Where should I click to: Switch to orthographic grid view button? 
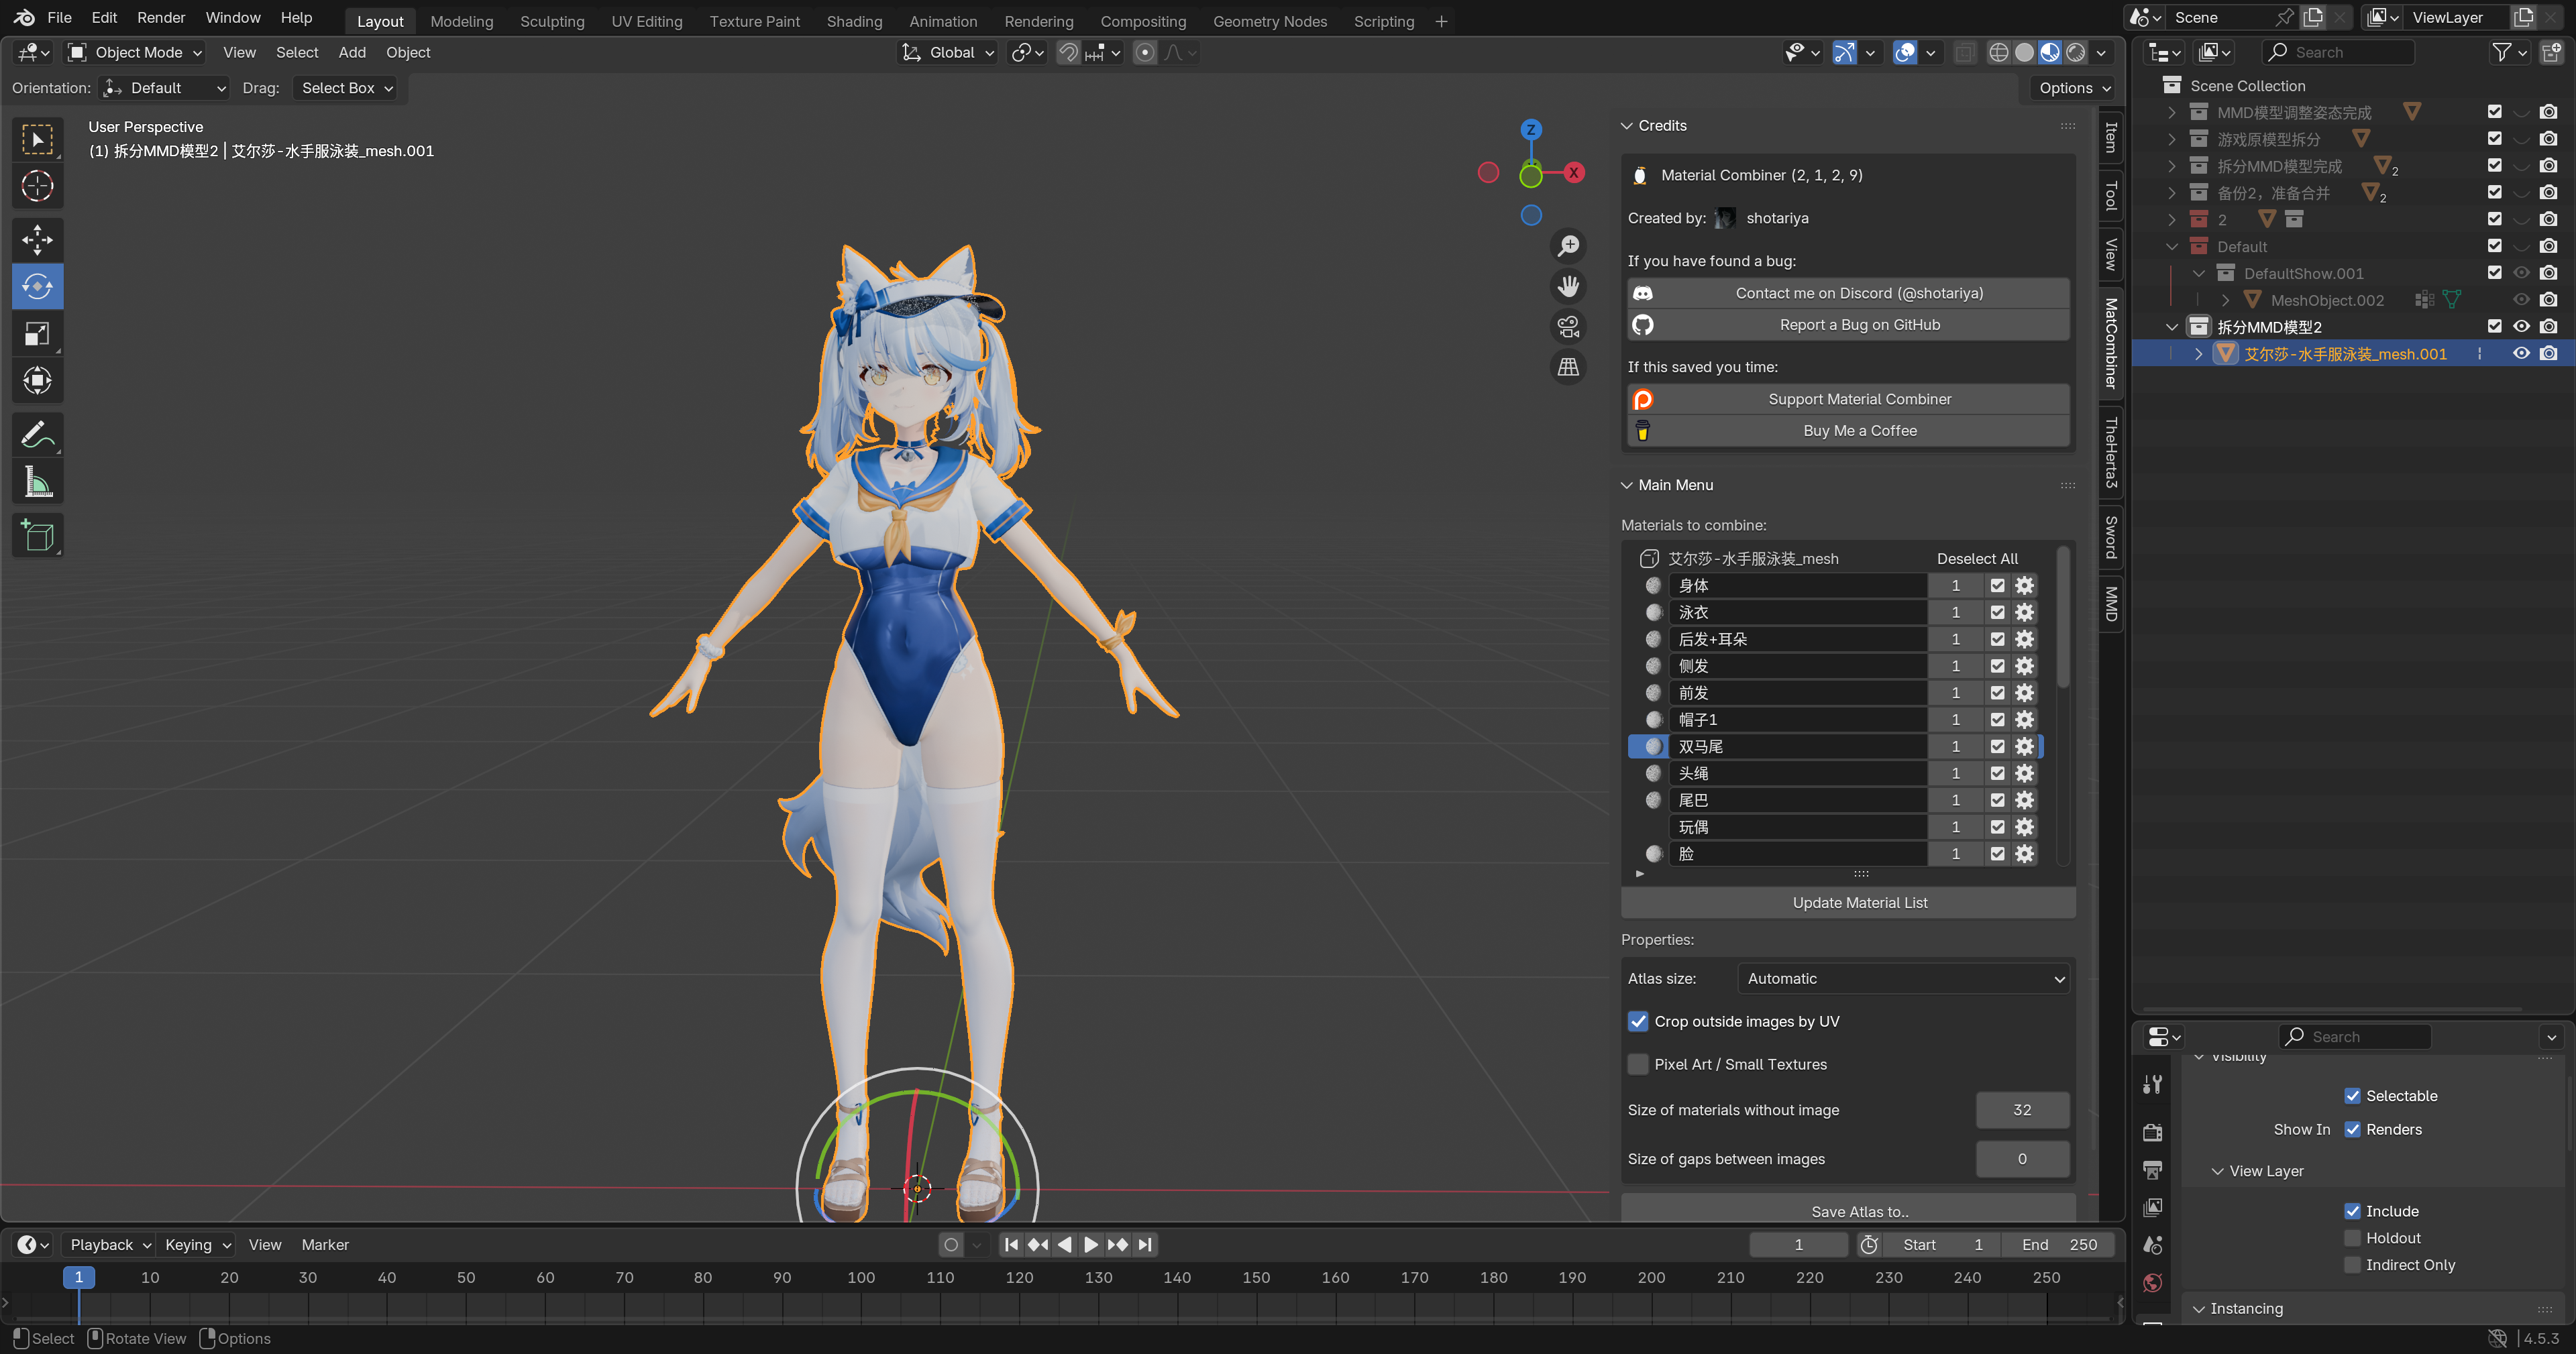(1568, 368)
